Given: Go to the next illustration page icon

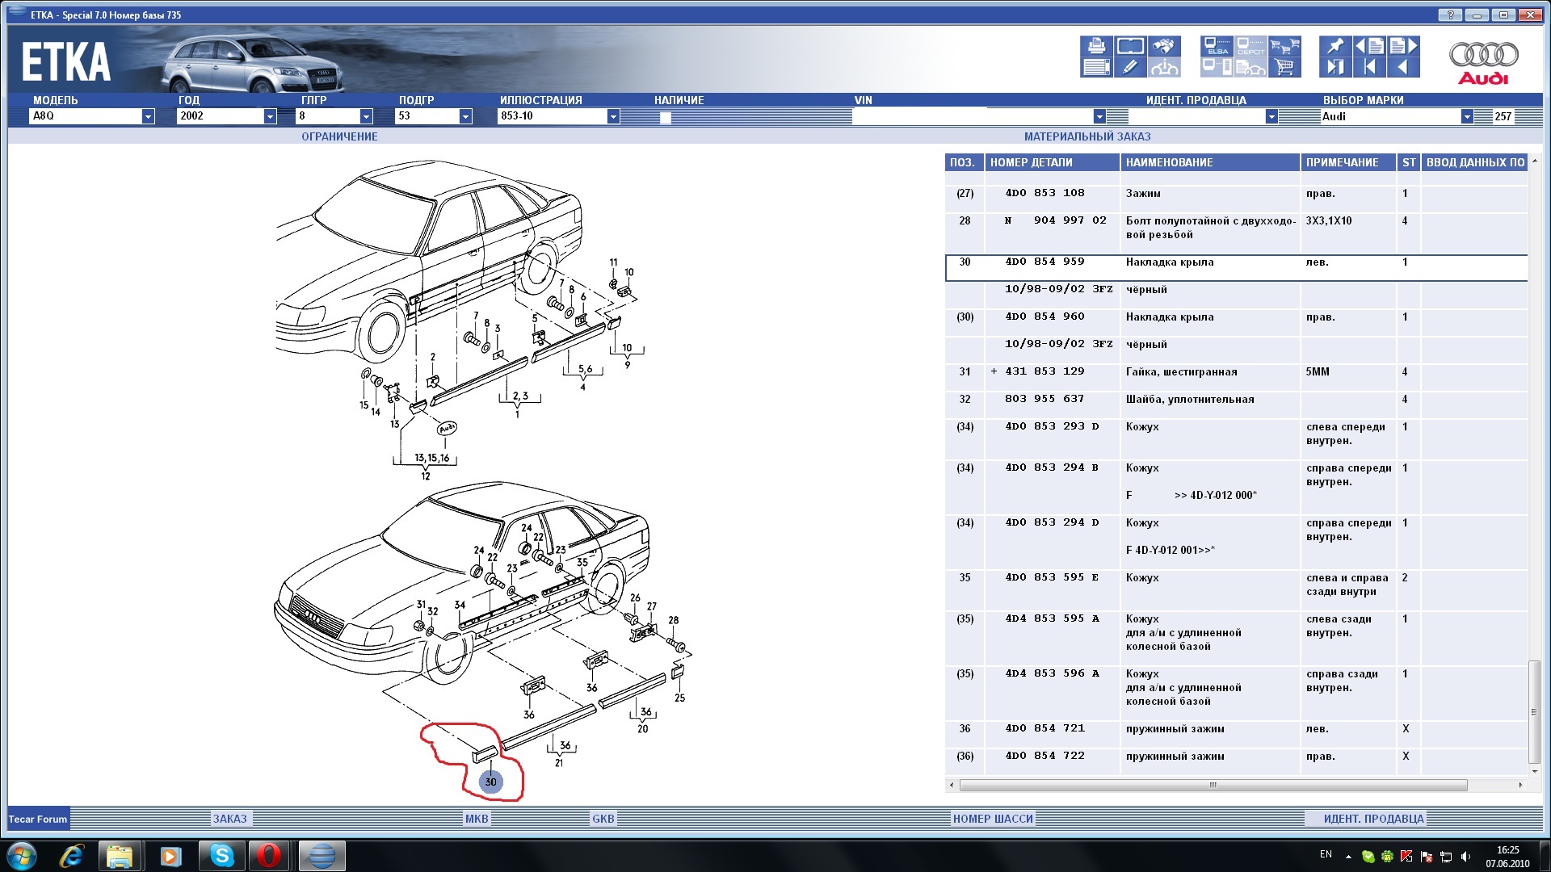Looking at the screenshot, I should 1403,46.
